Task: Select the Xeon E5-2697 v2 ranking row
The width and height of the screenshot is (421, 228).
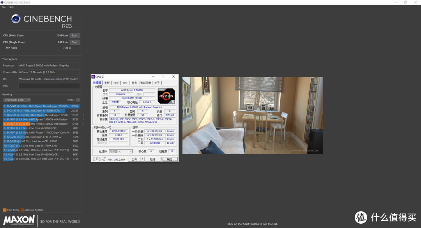Action: [x=41, y=137]
